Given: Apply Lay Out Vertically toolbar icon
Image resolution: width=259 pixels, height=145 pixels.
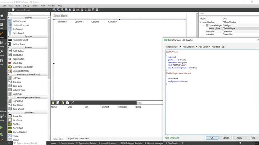Looking at the screenshot, I should point(74,10).
